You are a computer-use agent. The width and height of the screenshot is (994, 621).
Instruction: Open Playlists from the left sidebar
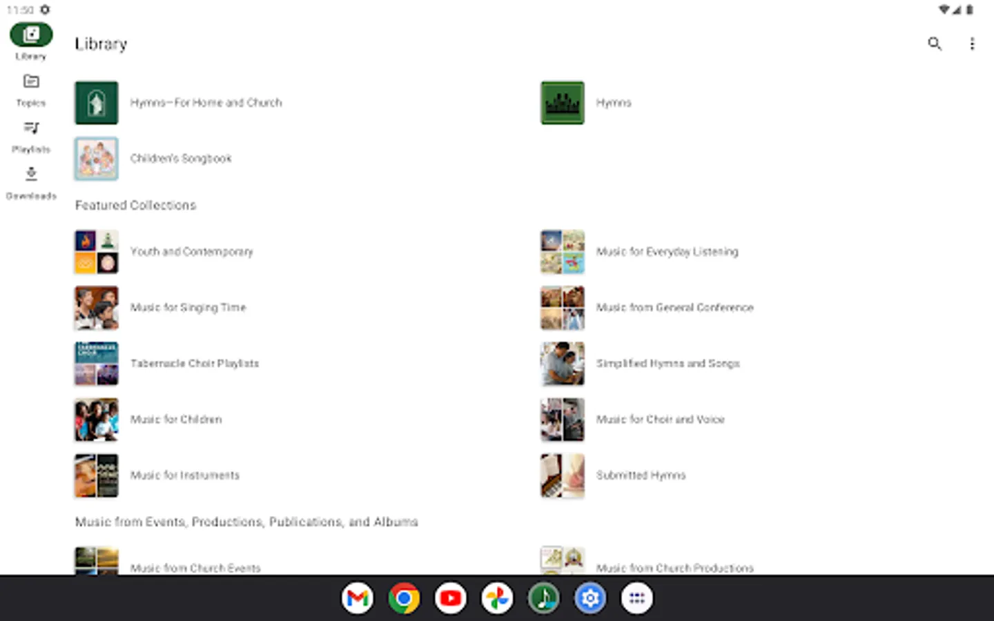coord(30,132)
